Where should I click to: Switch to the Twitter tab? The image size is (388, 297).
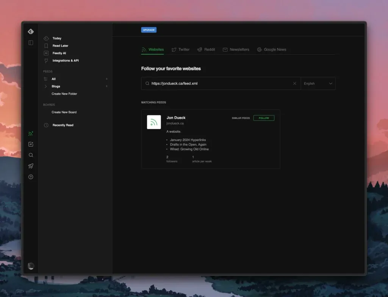[x=180, y=50]
